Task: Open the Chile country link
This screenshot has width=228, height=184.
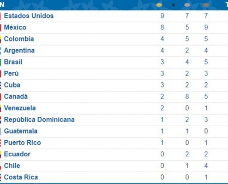Action: [12, 166]
